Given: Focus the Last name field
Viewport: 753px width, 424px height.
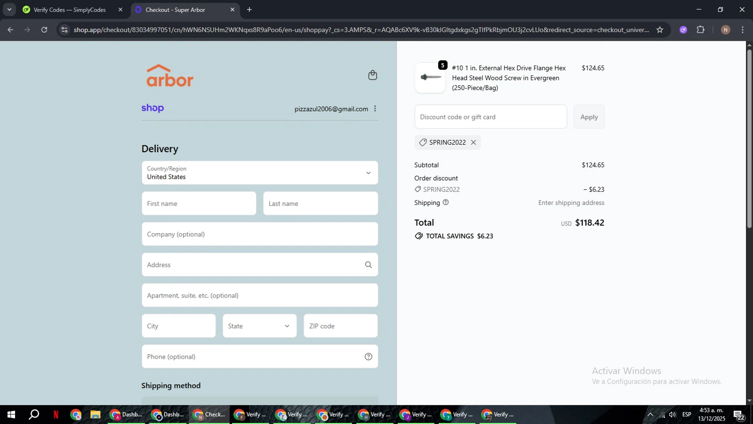Looking at the screenshot, I should click(320, 203).
